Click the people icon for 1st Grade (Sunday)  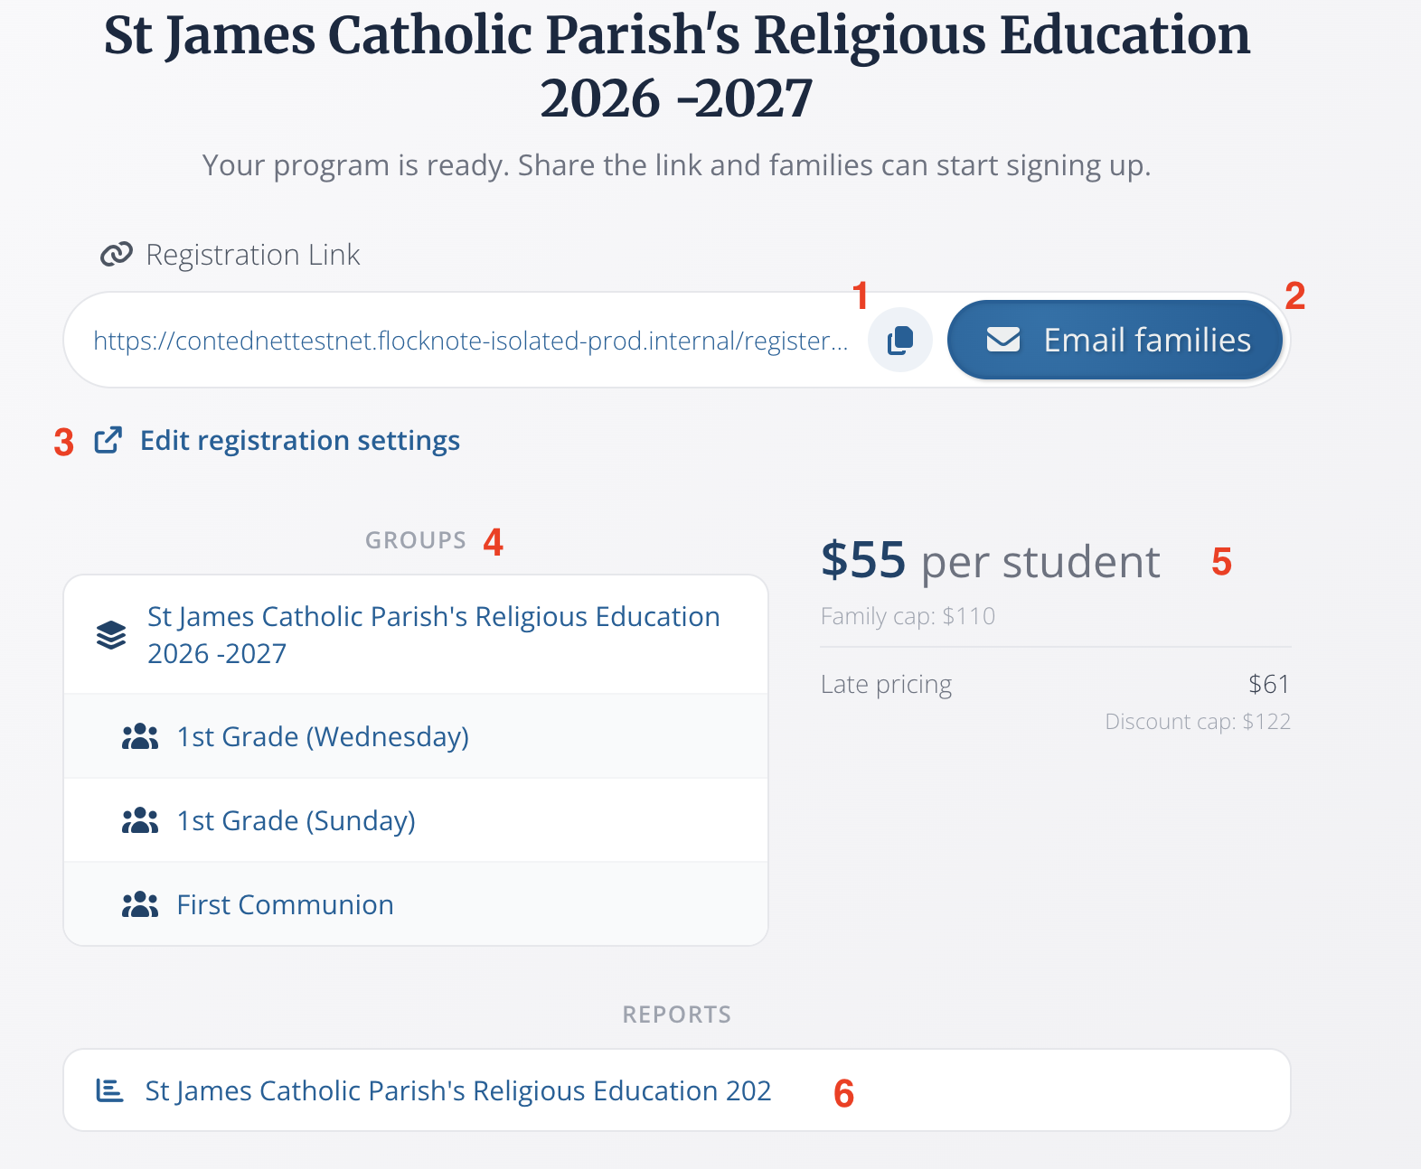point(140,821)
